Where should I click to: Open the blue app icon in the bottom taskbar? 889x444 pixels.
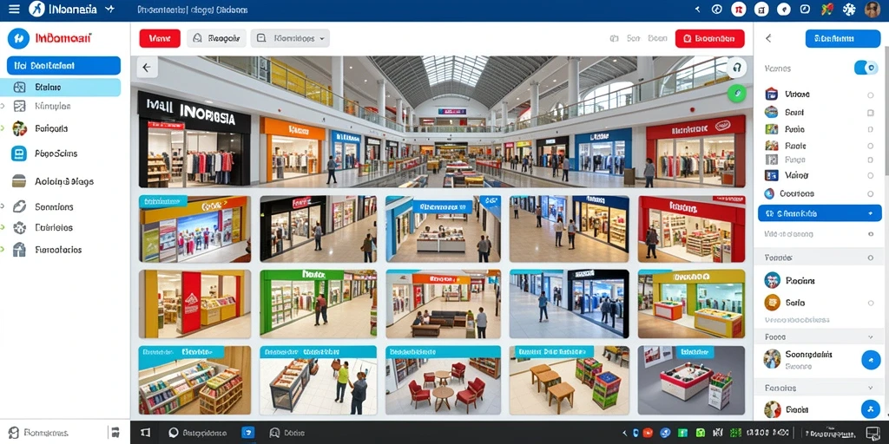[248, 433]
